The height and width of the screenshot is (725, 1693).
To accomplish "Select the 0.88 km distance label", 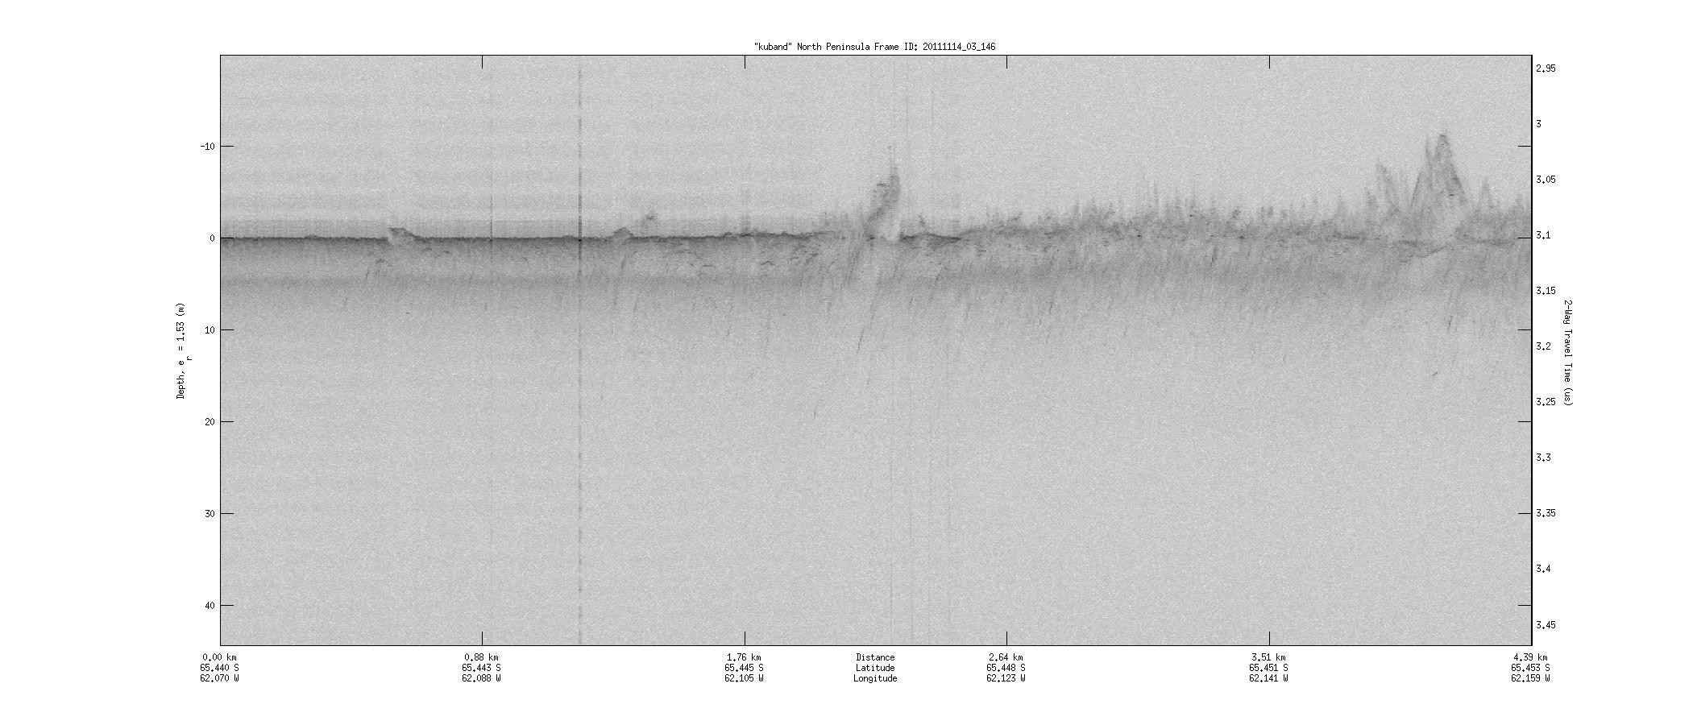I will point(481,657).
